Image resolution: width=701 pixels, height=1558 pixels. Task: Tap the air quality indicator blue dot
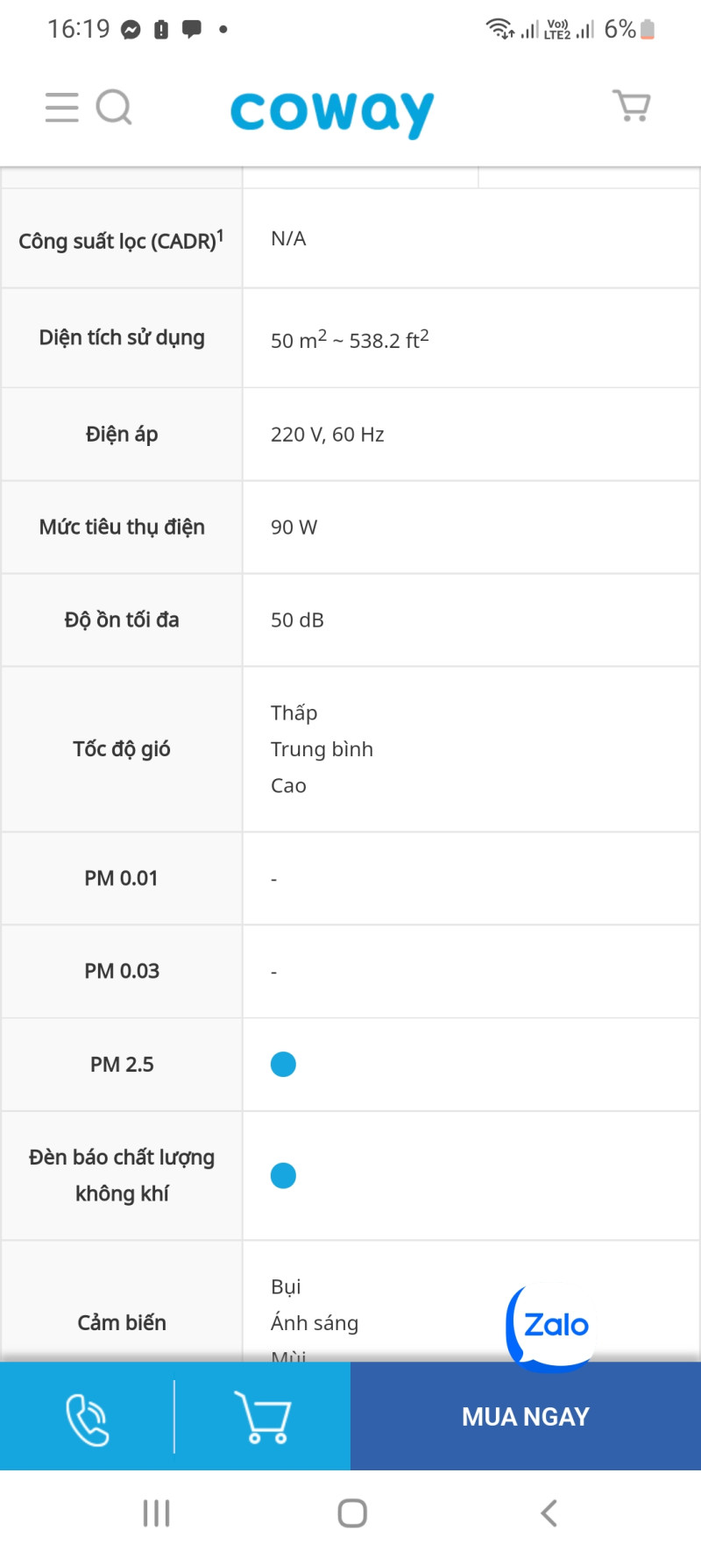click(x=283, y=1176)
